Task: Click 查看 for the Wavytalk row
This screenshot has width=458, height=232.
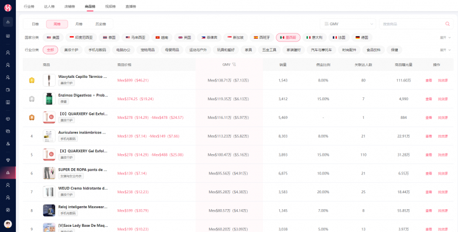Action: tap(429, 80)
